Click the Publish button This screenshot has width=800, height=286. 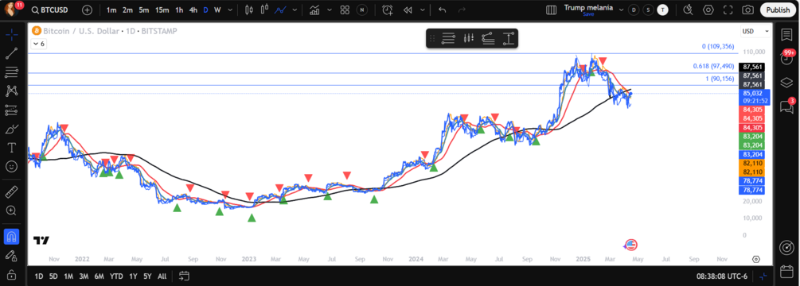click(778, 10)
